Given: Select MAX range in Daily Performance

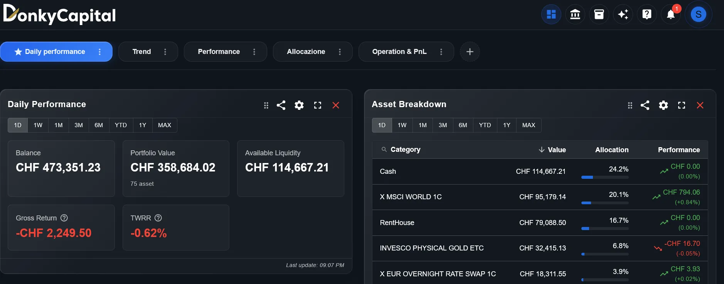Looking at the screenshot, I should tap(164, 125).
